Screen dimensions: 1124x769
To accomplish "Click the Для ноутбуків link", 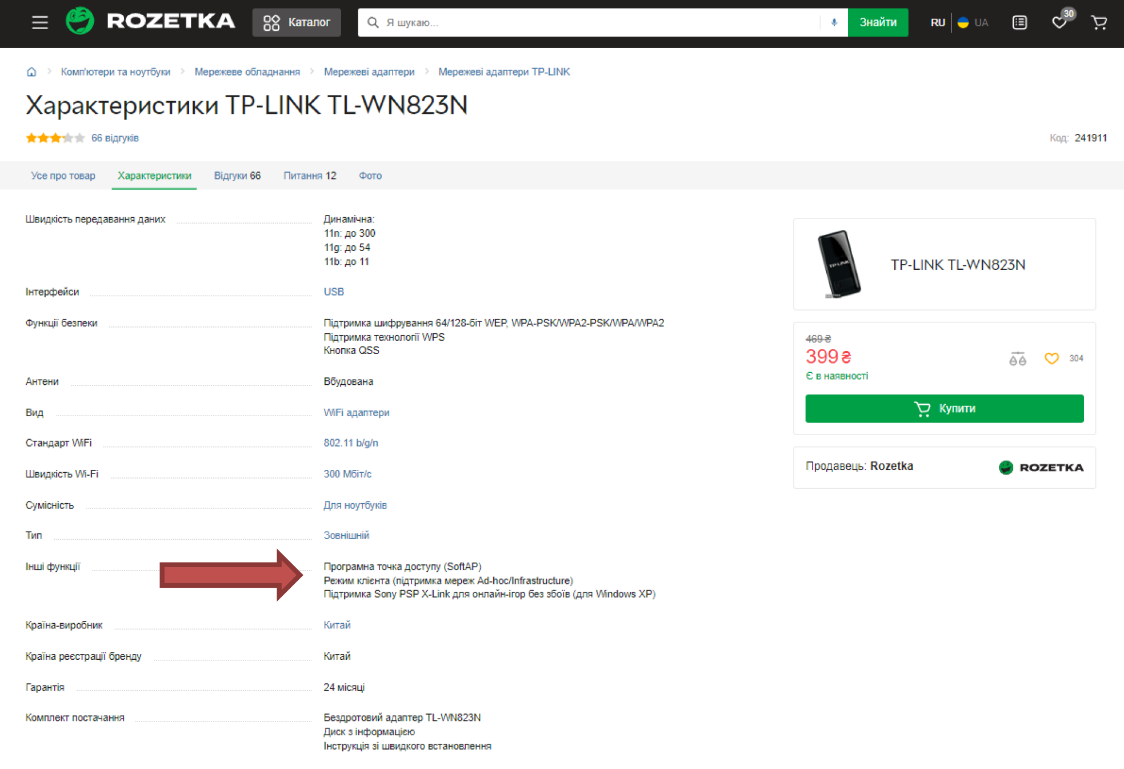I will point(355,505).
